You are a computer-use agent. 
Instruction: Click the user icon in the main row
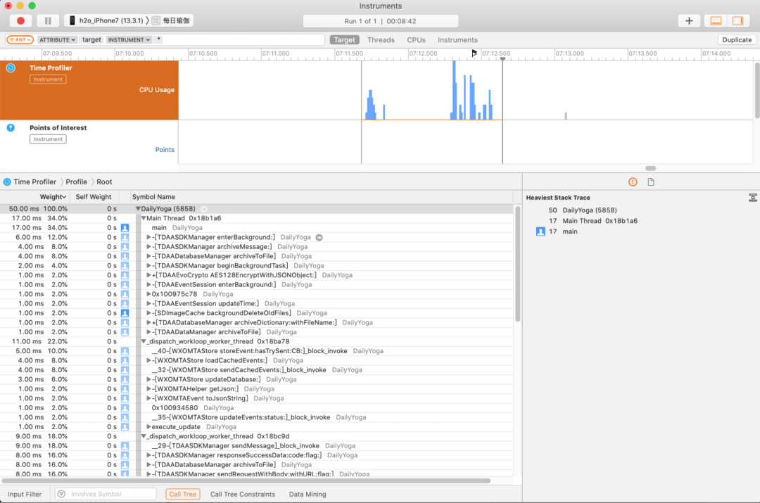(x=125, y=228)
